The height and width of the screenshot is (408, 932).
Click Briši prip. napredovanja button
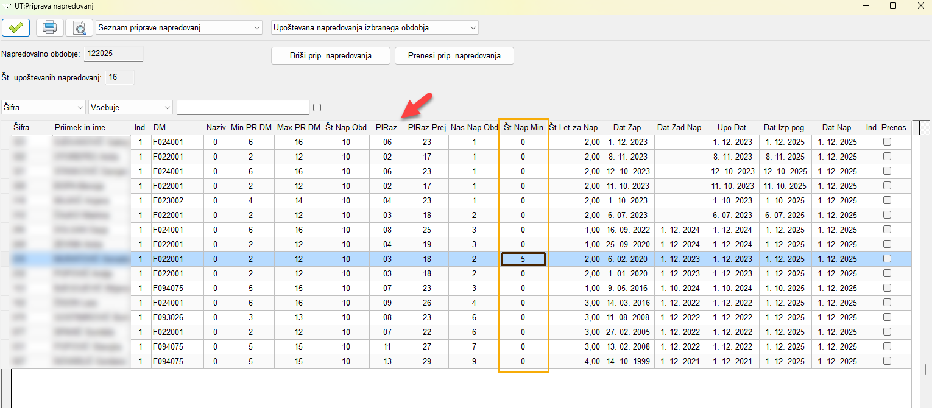[x=330, y=55]
